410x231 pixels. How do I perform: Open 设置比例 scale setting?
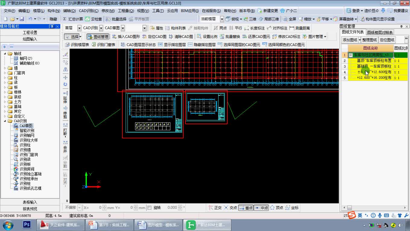pyautogui.click(x=207, y=36)
